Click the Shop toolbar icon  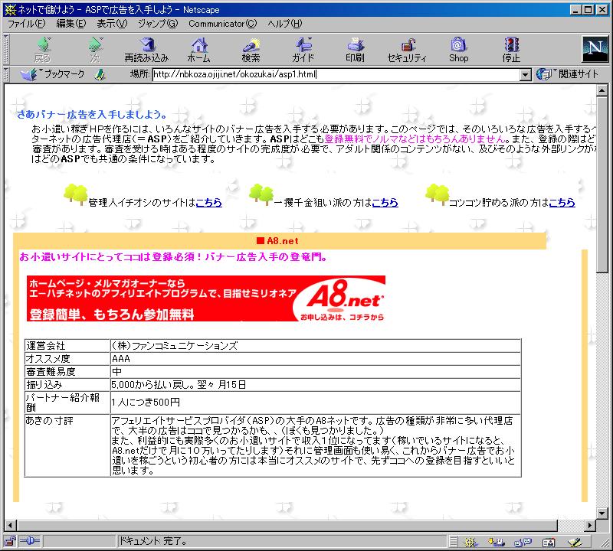click(x=458, y=50)
